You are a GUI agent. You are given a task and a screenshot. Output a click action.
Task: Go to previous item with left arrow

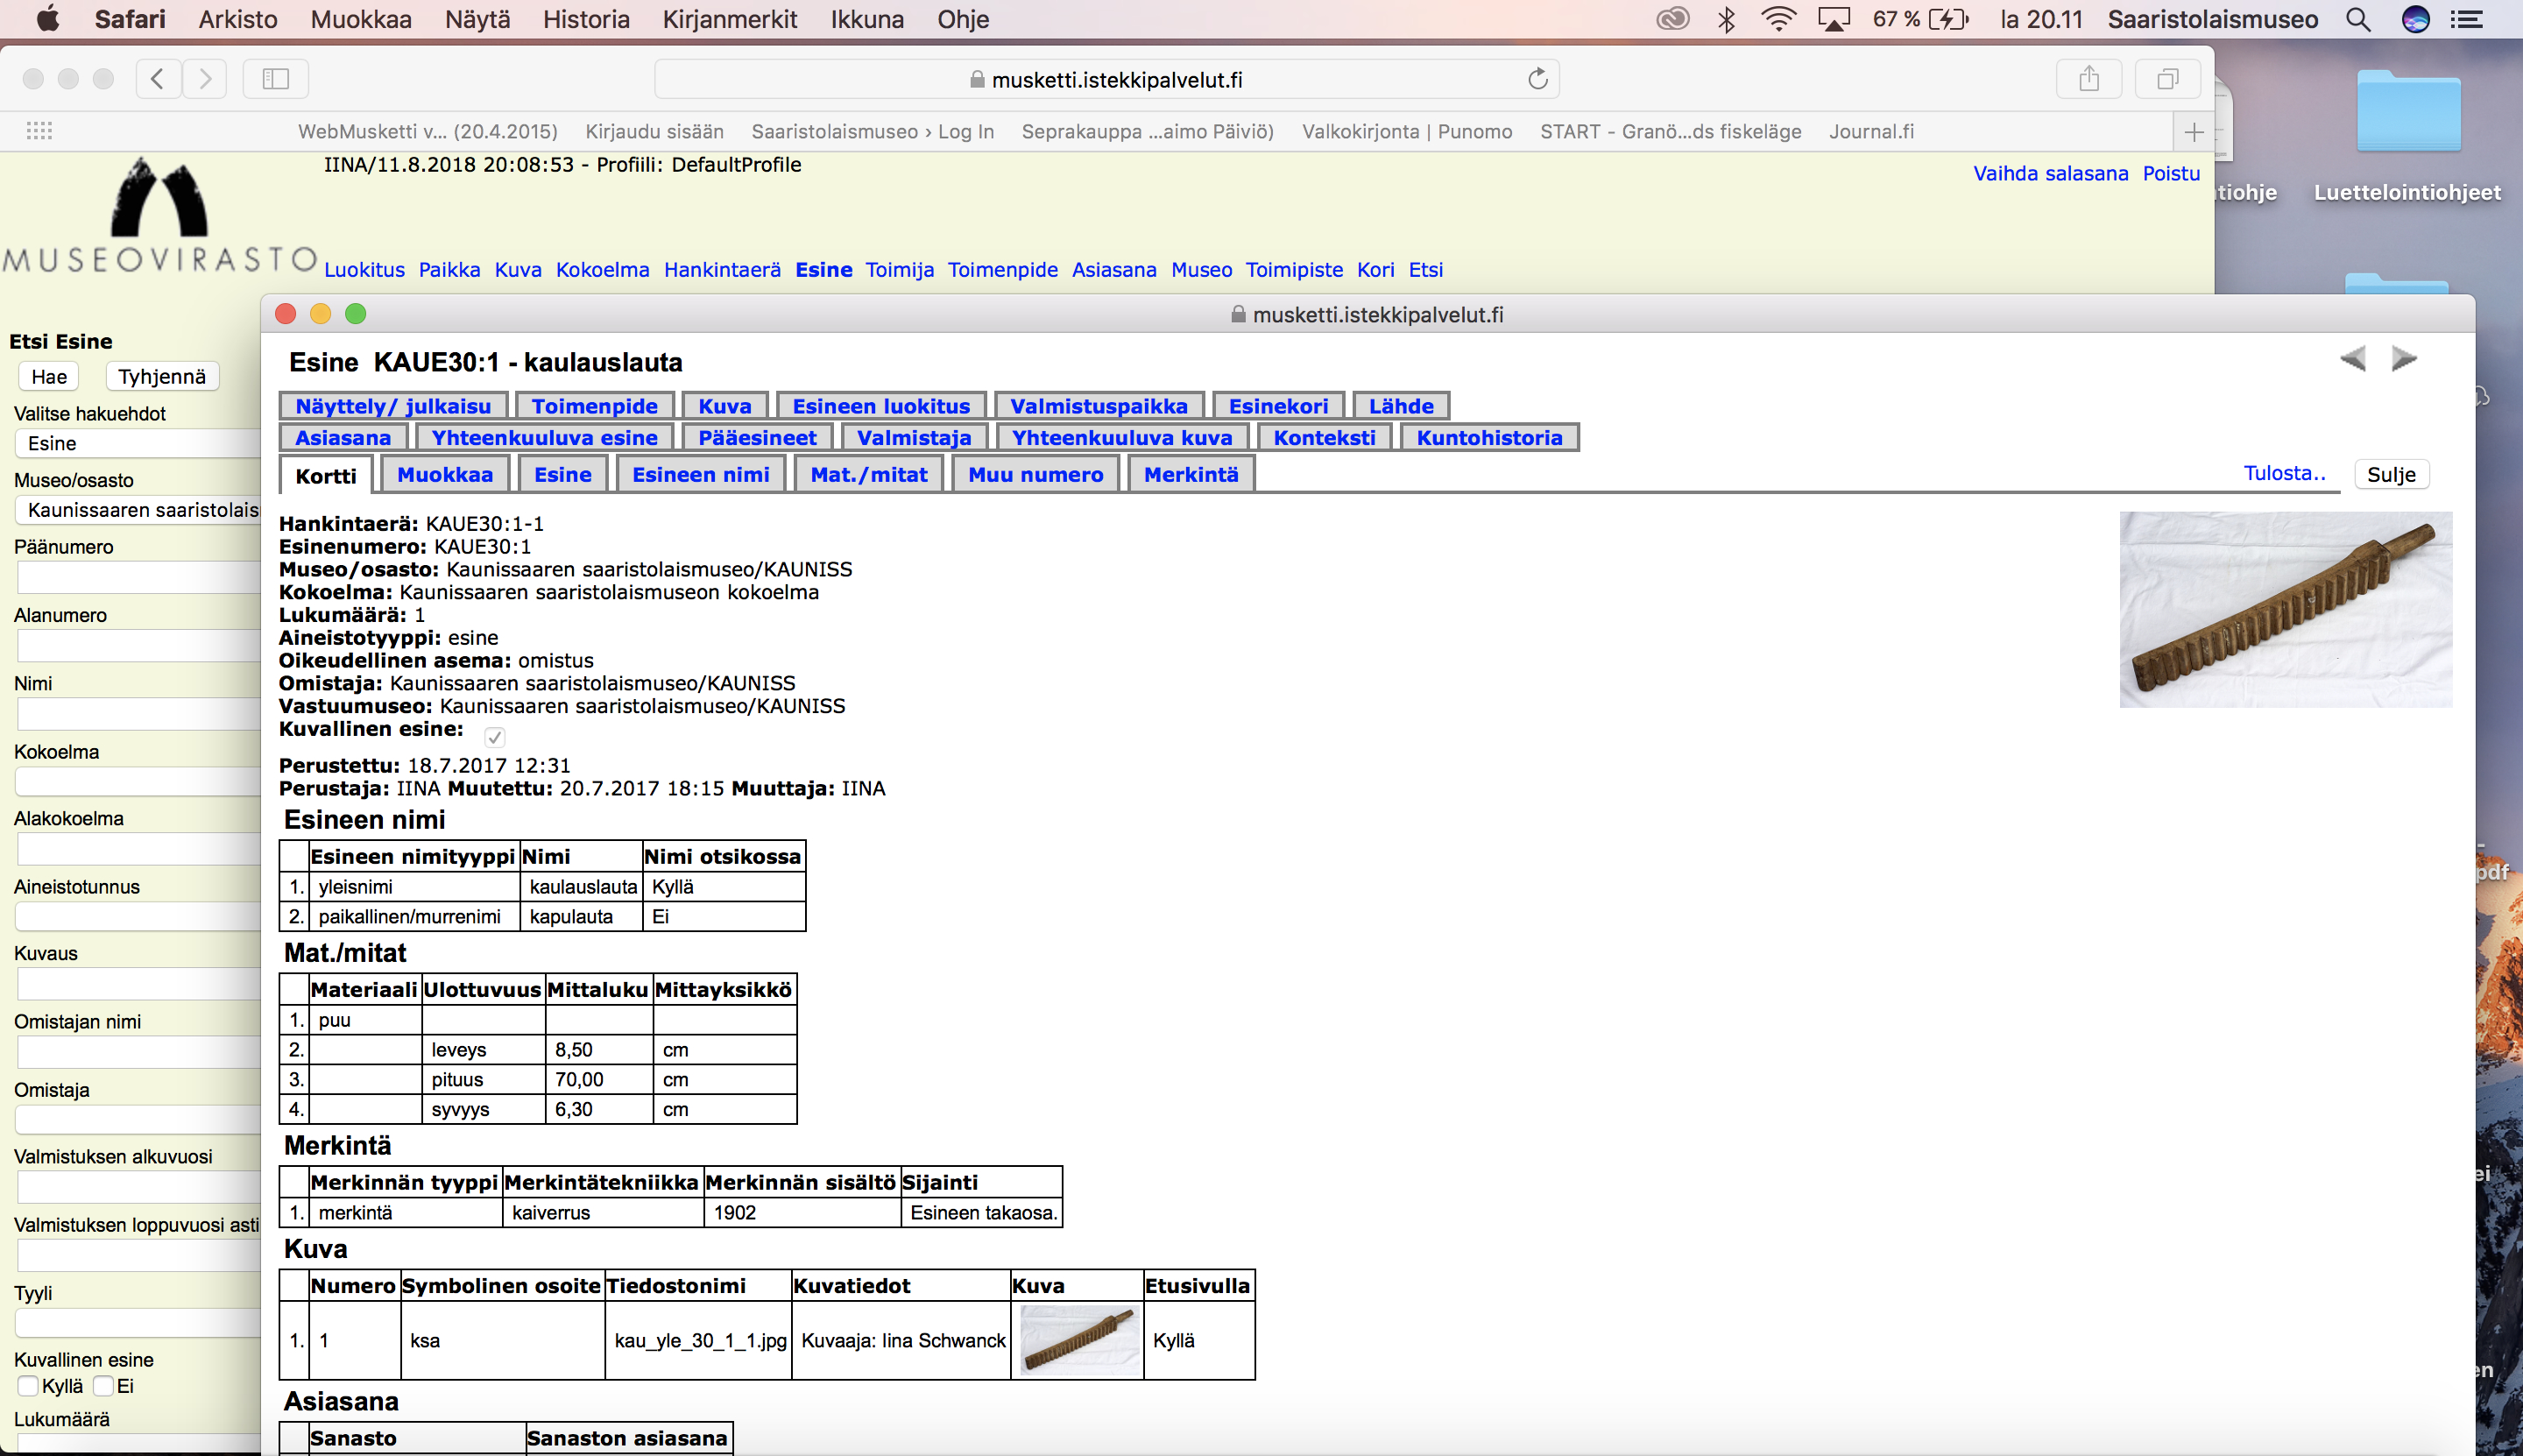2353,359
